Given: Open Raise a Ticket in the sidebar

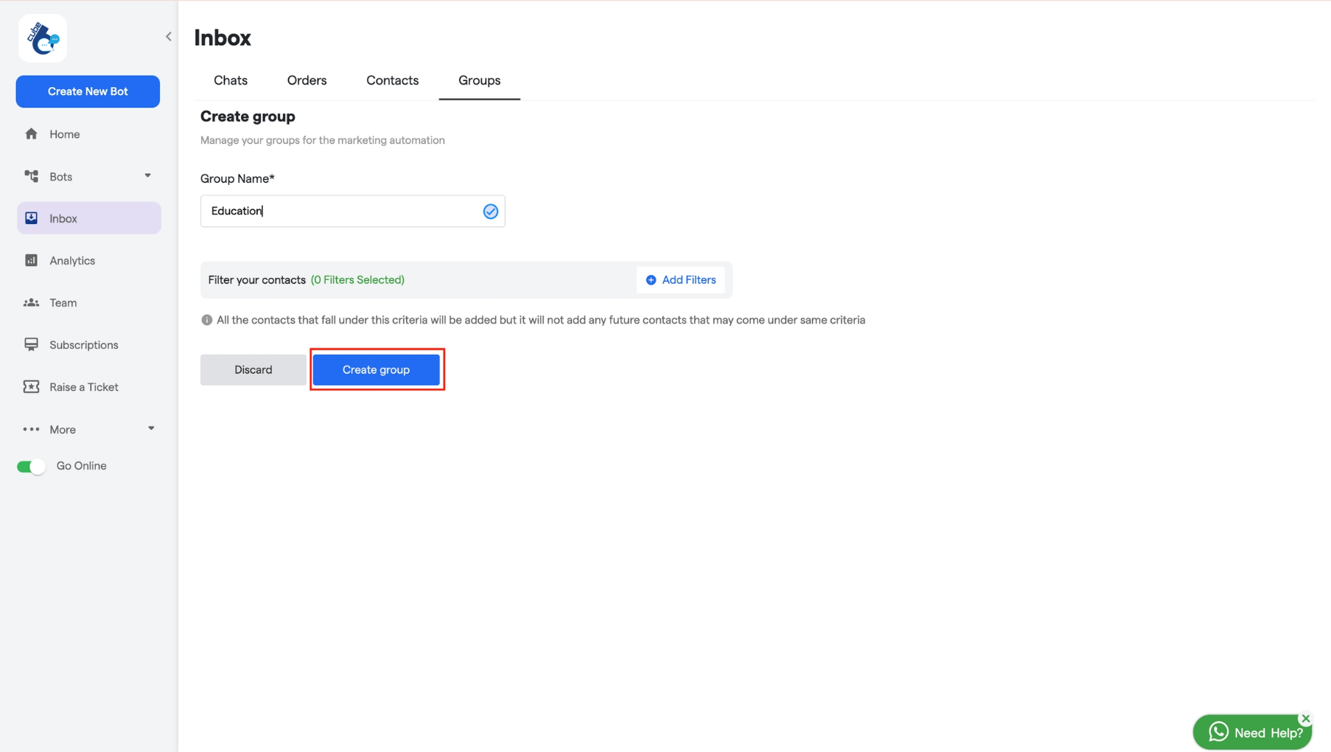Looking at the screenshot, I should coord(88,387).
